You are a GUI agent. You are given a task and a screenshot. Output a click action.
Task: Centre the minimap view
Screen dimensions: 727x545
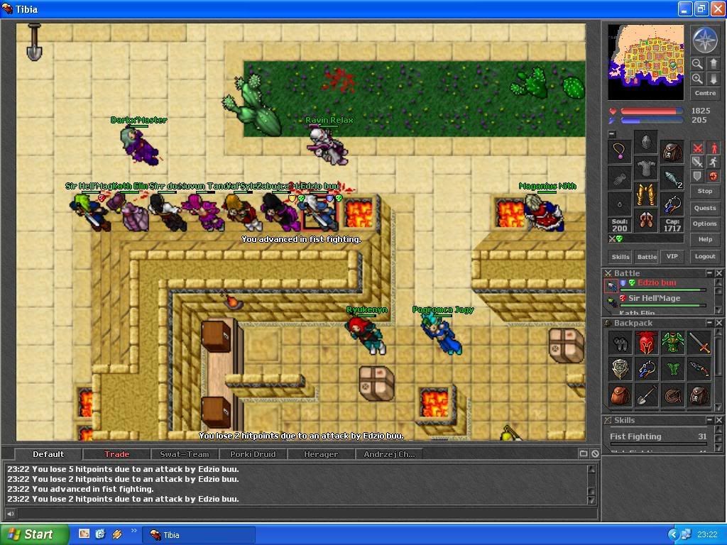coord(705,93)
